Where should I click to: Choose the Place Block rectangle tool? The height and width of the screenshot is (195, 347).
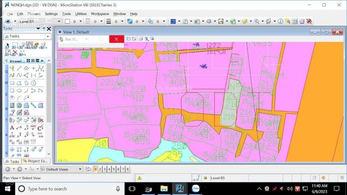12,83
